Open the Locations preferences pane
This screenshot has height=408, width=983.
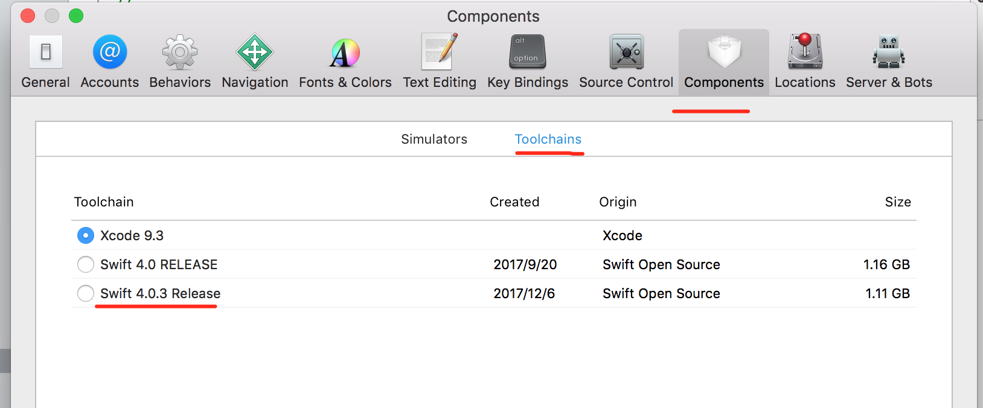point(805,62)
